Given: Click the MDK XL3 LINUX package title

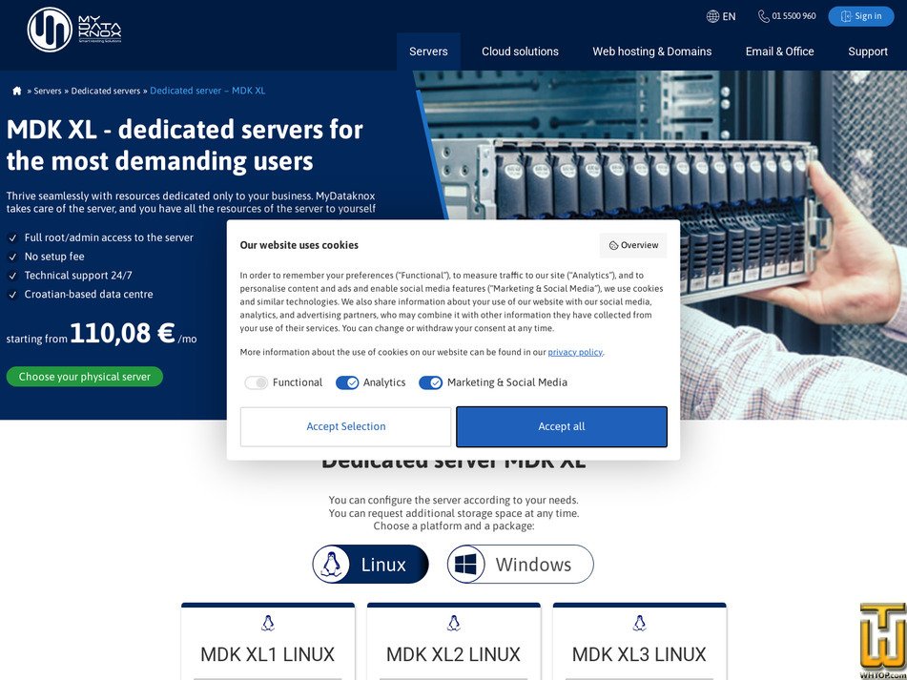Looking at the screenshot, I should pos(639,654).
